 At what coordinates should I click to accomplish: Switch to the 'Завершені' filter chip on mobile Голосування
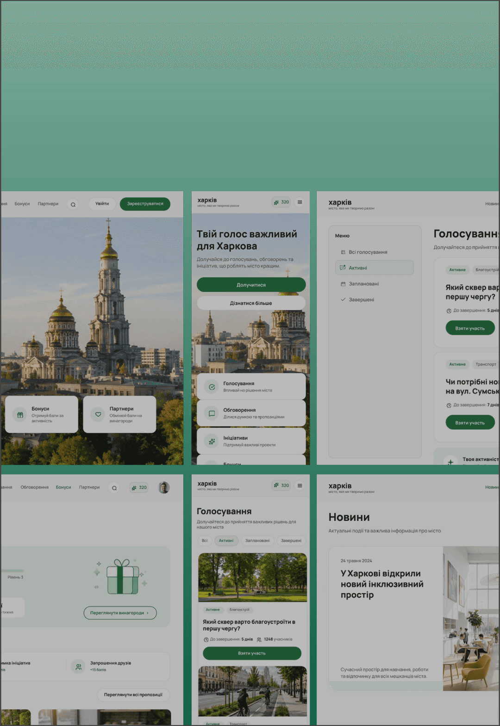click(x=291, y=540)
